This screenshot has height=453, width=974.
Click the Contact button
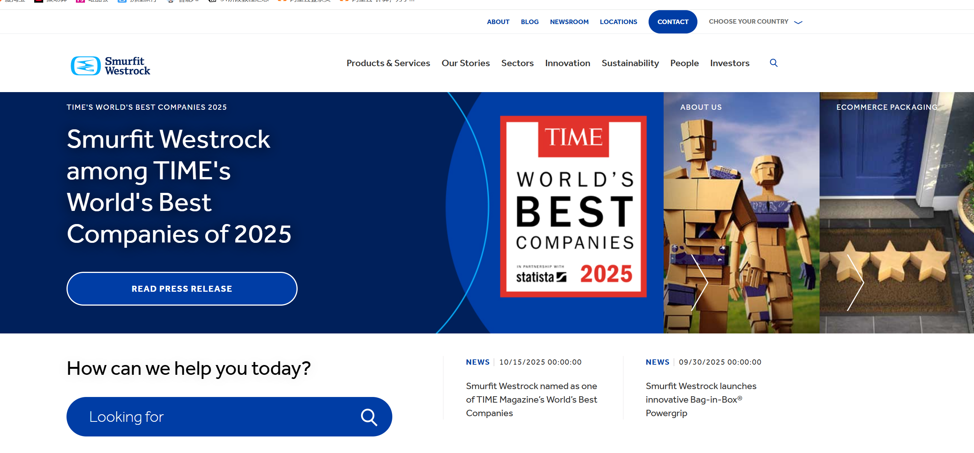(673, 22)
